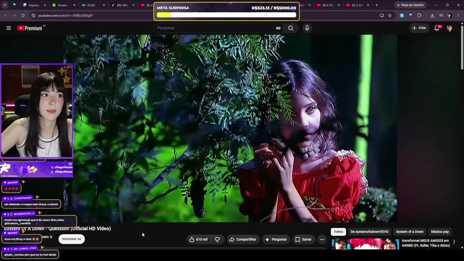Go back to the previous page
464x261 pixels.
(x=5, y=15)
